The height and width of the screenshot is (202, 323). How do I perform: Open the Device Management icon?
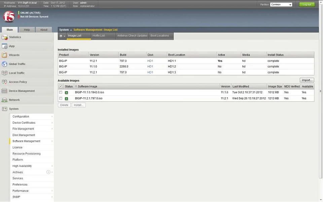pos(4,91)
